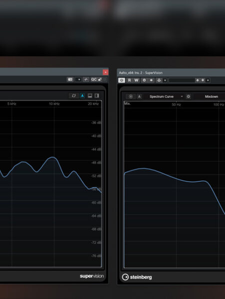225x299 pixels.
Task: Click the monitor layout icon in left SuperVision
Action: [90, 96]
